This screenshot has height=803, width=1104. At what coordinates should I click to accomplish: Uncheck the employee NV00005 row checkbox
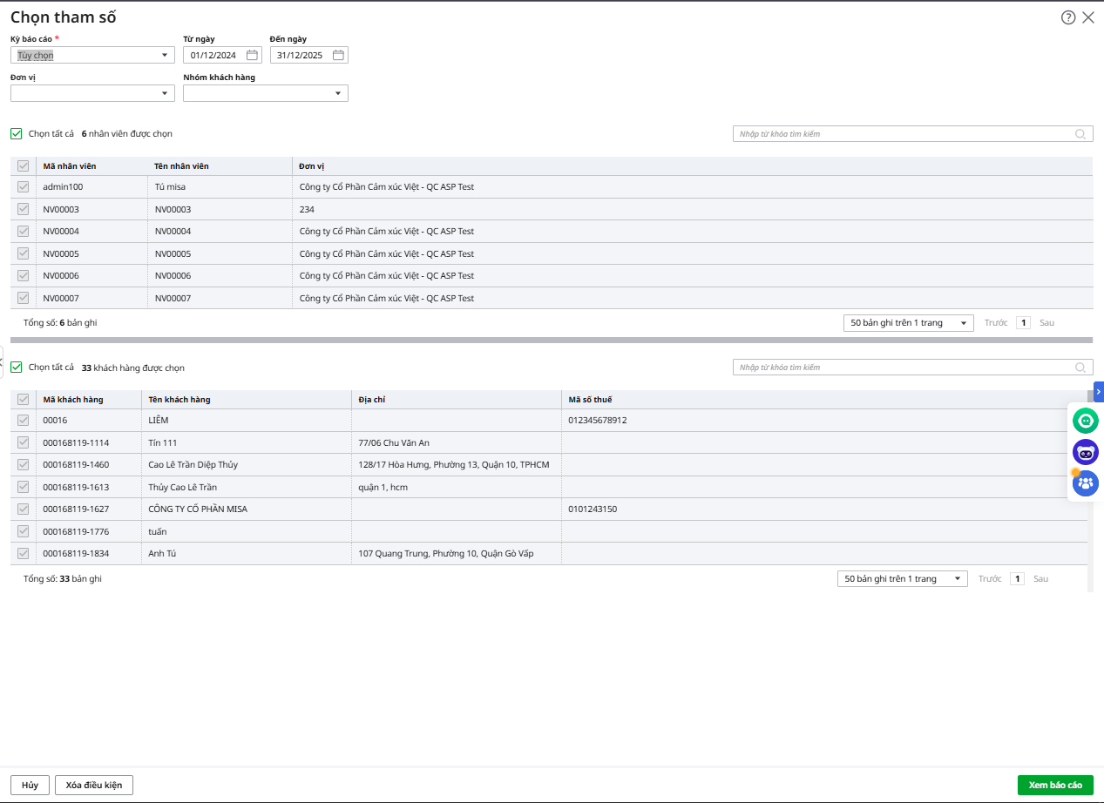24,253
